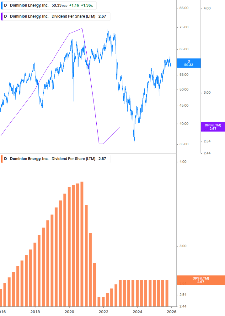Screen dimensions: 225x316
Task: Click the 2.54 label on top chart DPS axis
Action: coord(207,141)
